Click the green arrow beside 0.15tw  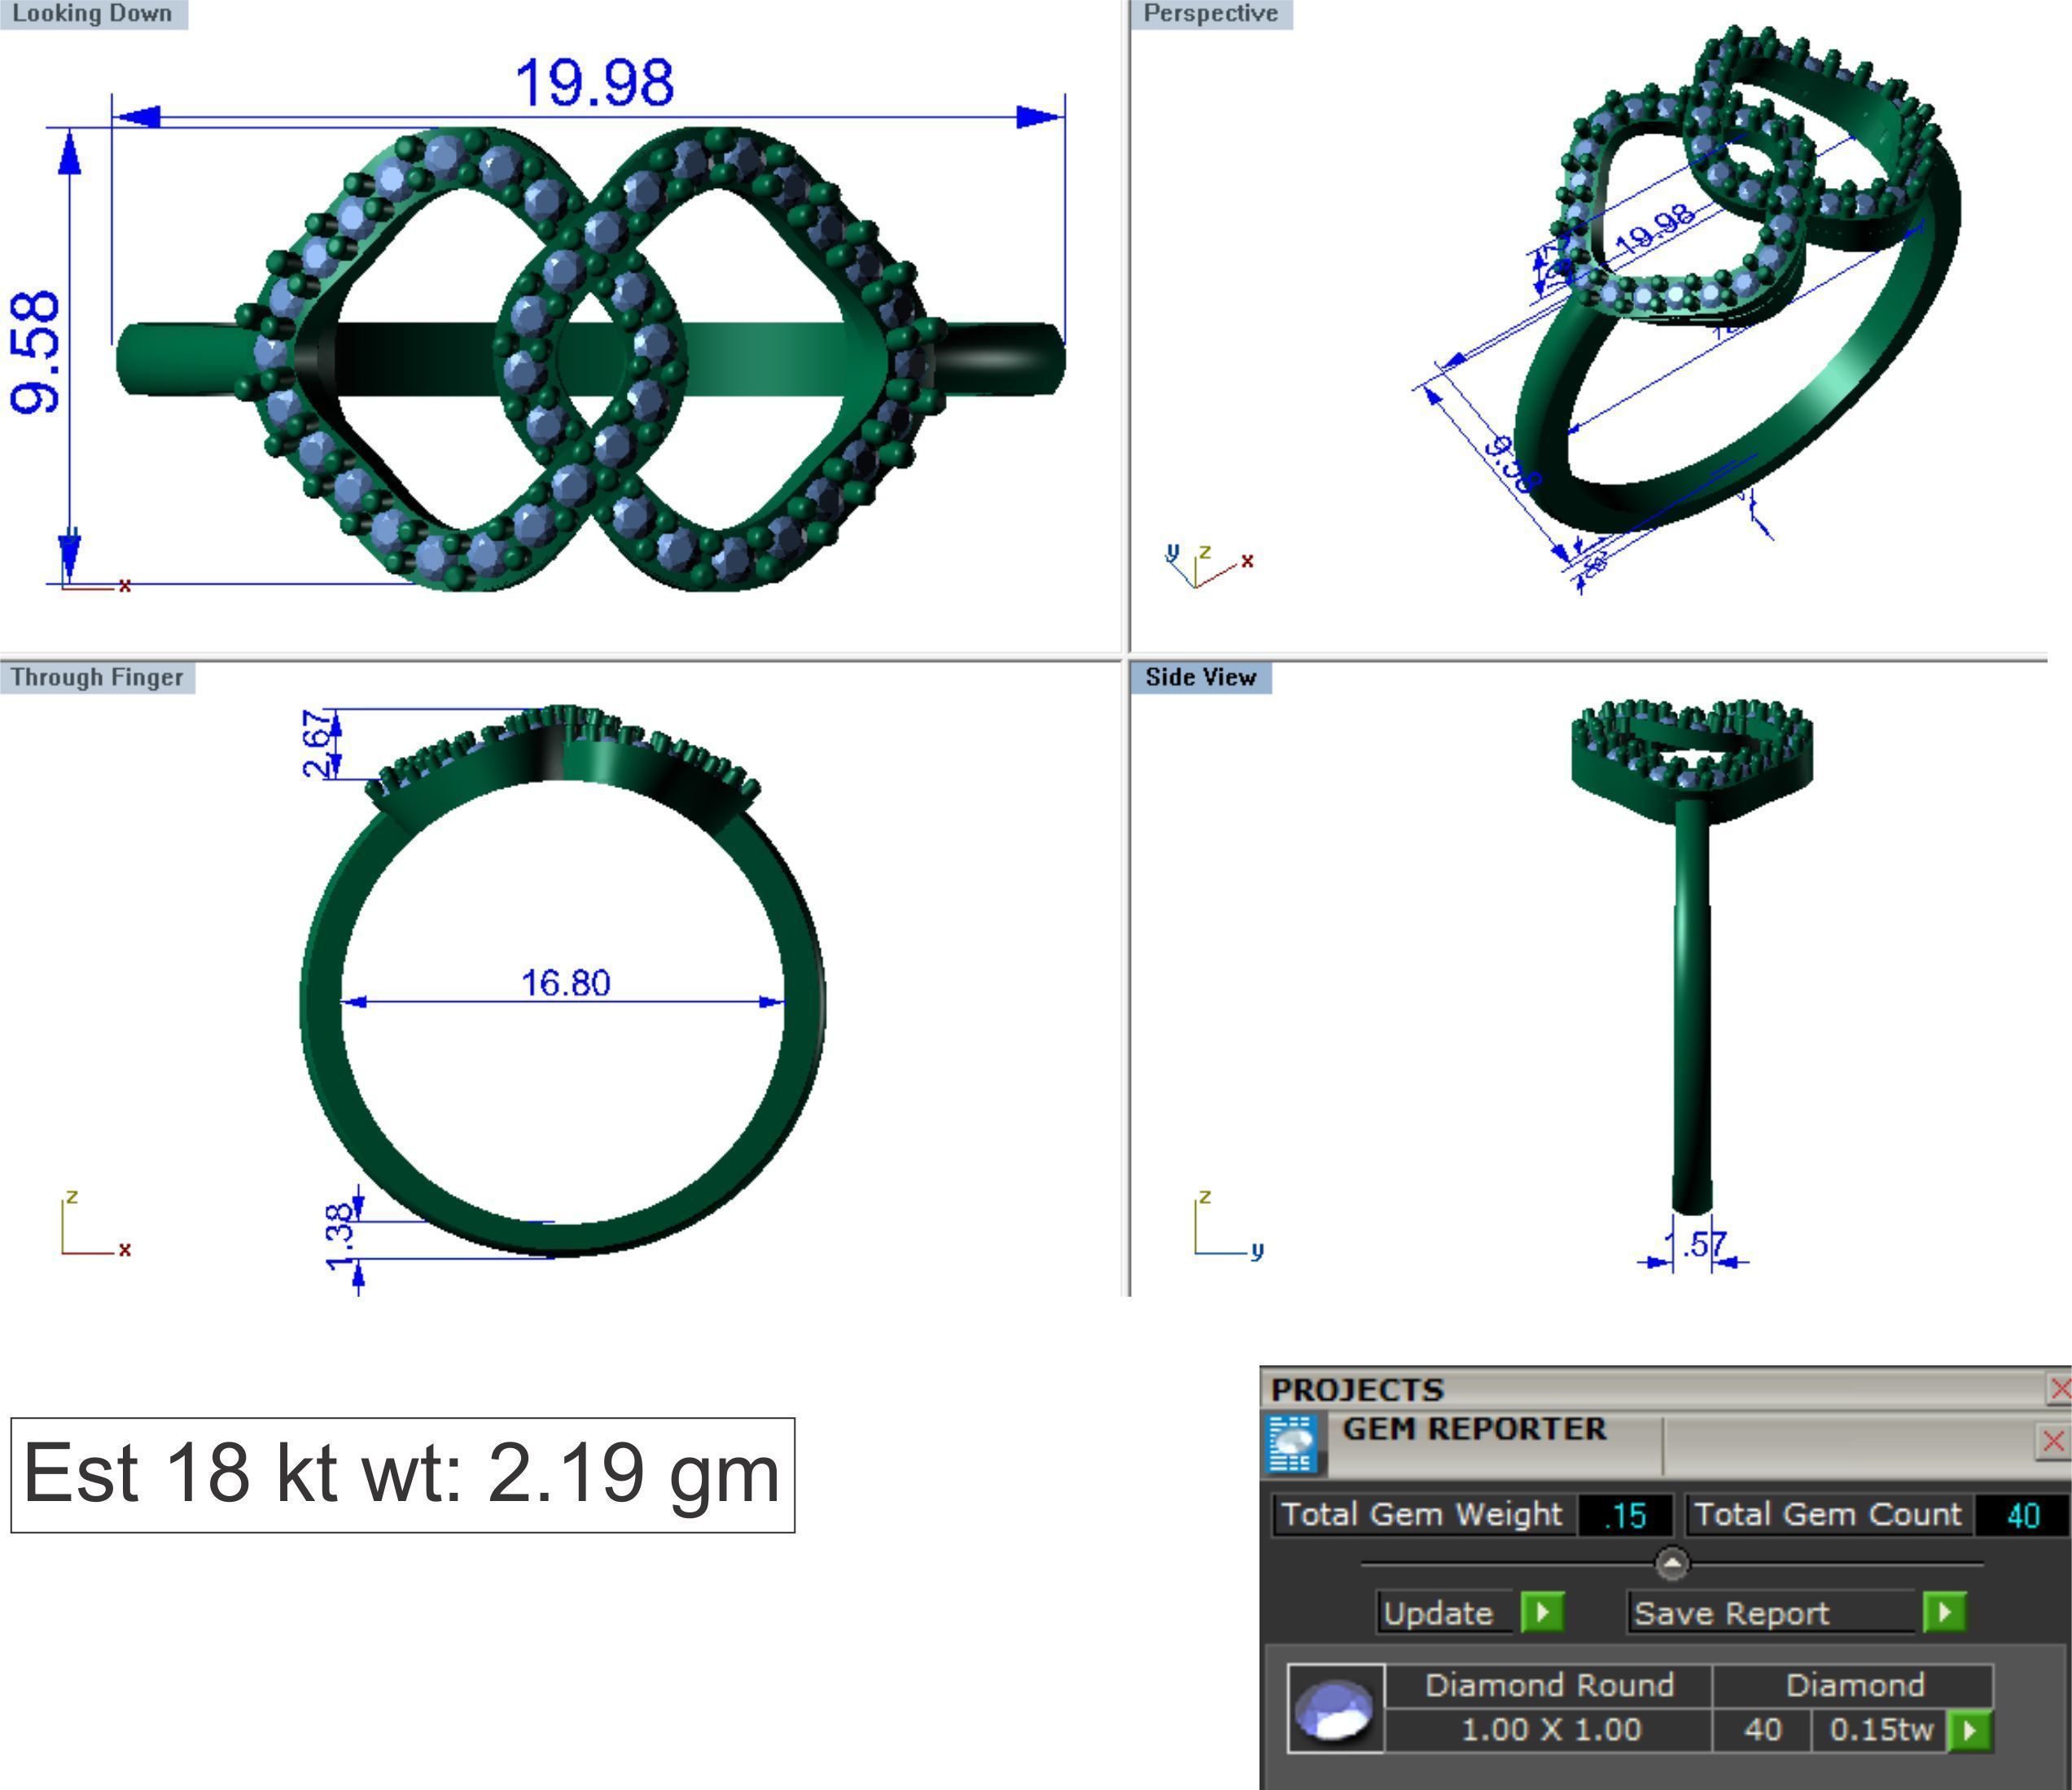(x=1970, y=1730)
